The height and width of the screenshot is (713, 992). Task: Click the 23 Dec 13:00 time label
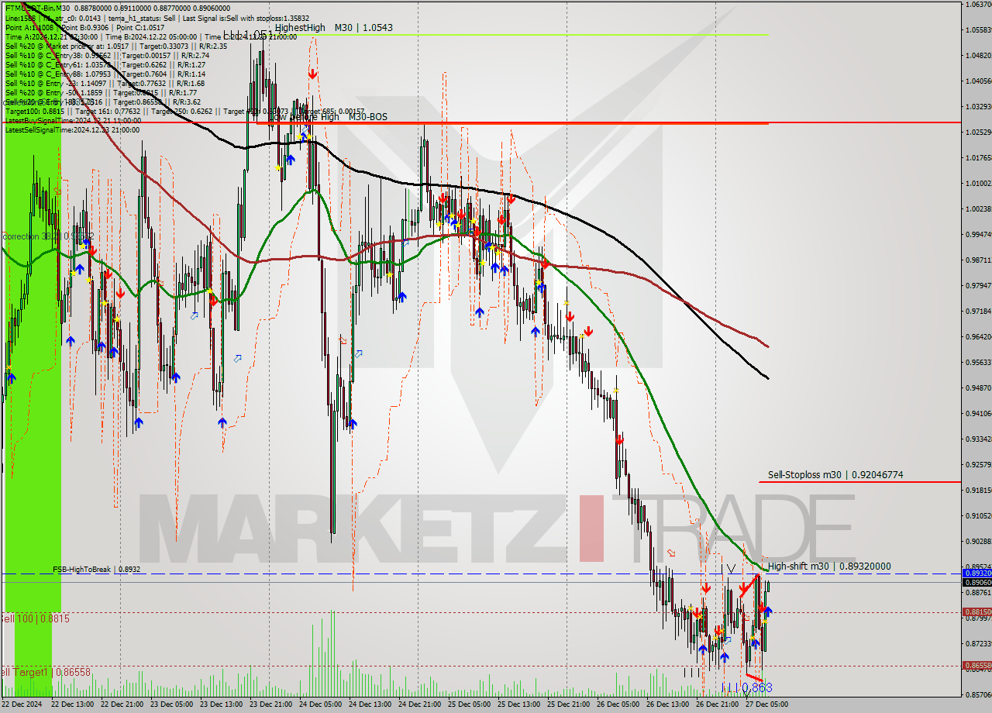coord(222,704)
